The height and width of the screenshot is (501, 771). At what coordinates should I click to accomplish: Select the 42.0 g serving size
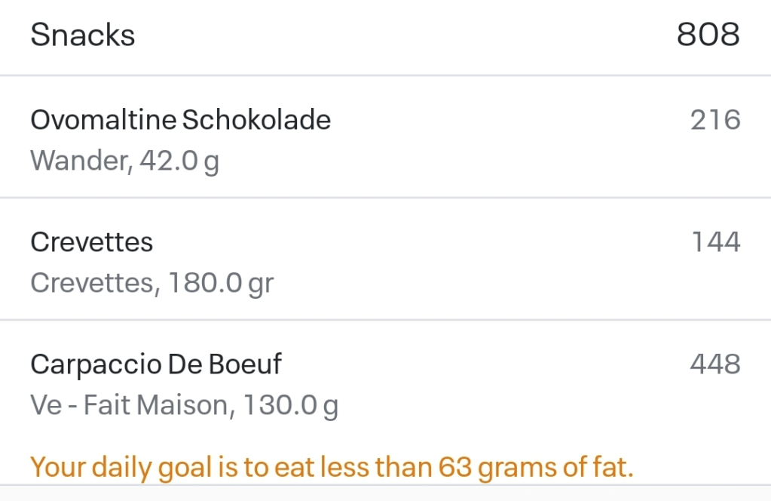click(179, 161)
